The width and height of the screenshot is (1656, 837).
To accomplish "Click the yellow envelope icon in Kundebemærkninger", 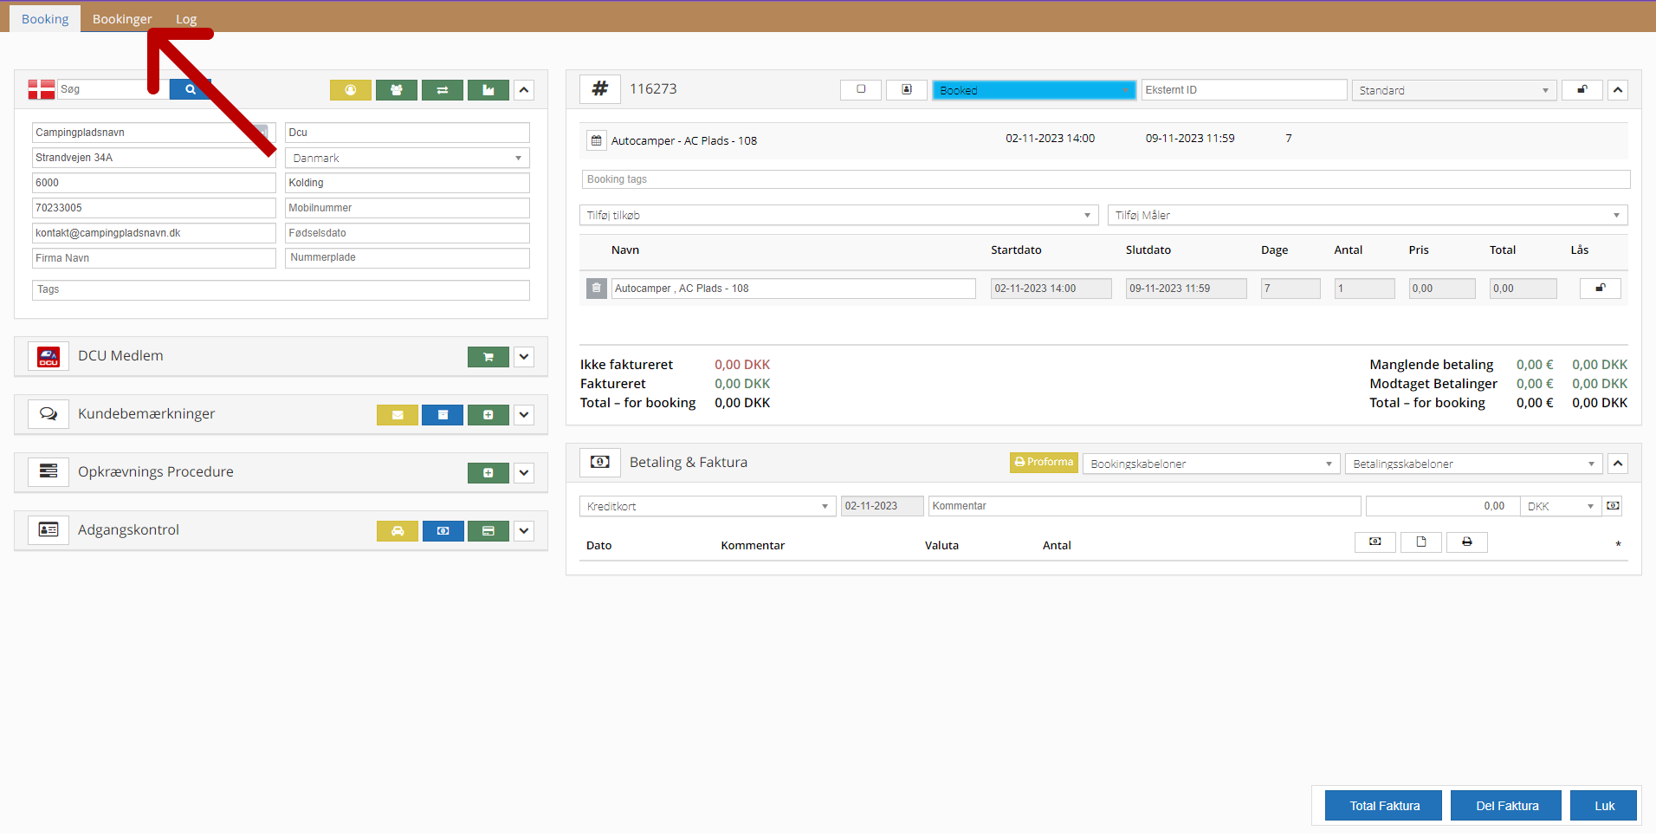I will click(398, 415).
